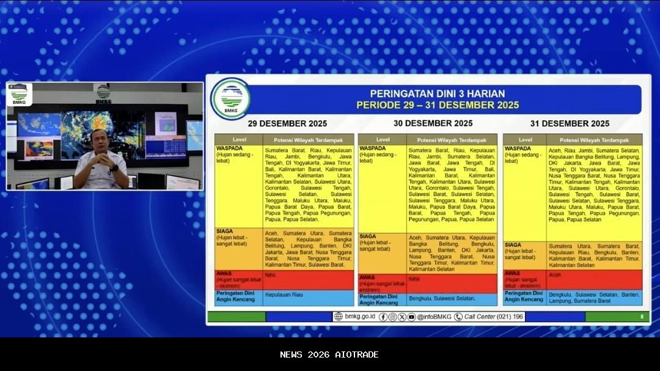Click the slide title Peringatan Dini 3 Harian
This screenshot has height=371, width=660.
click(x=438, y=94)
